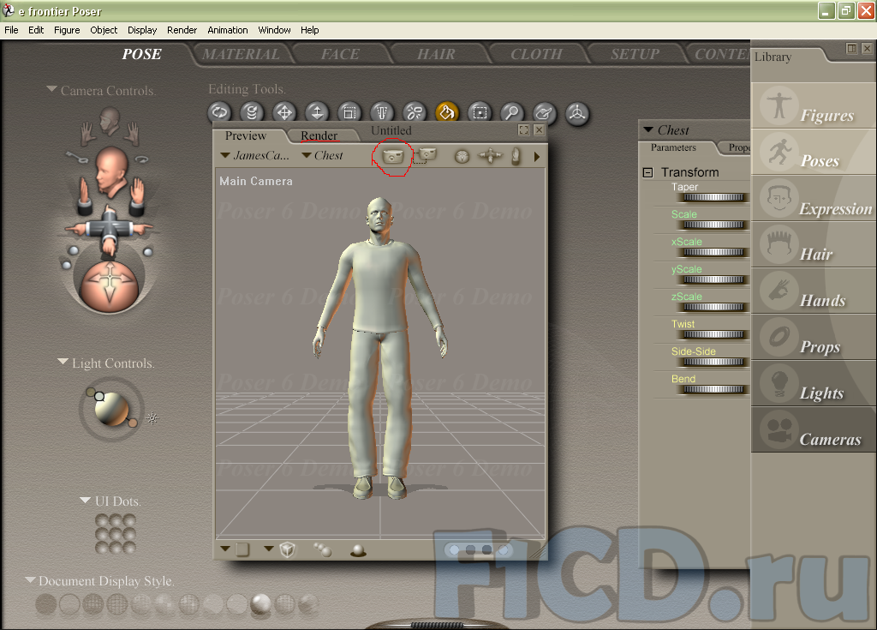Select the Scale editing tool
The image size is (877, 630).
(349, 112)
